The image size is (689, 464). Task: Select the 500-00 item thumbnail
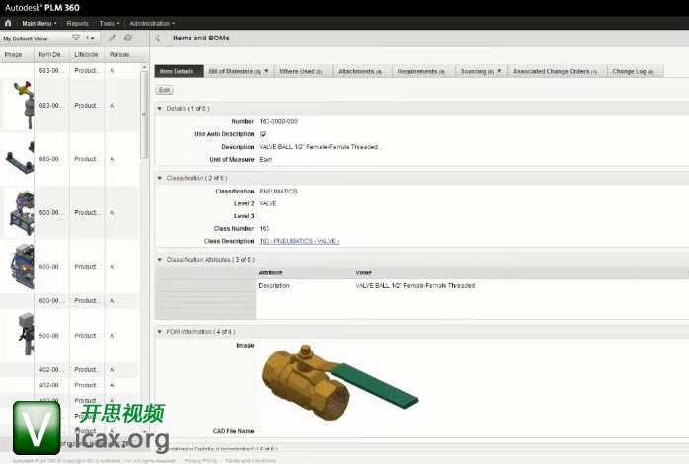click(x=26, y=335)
